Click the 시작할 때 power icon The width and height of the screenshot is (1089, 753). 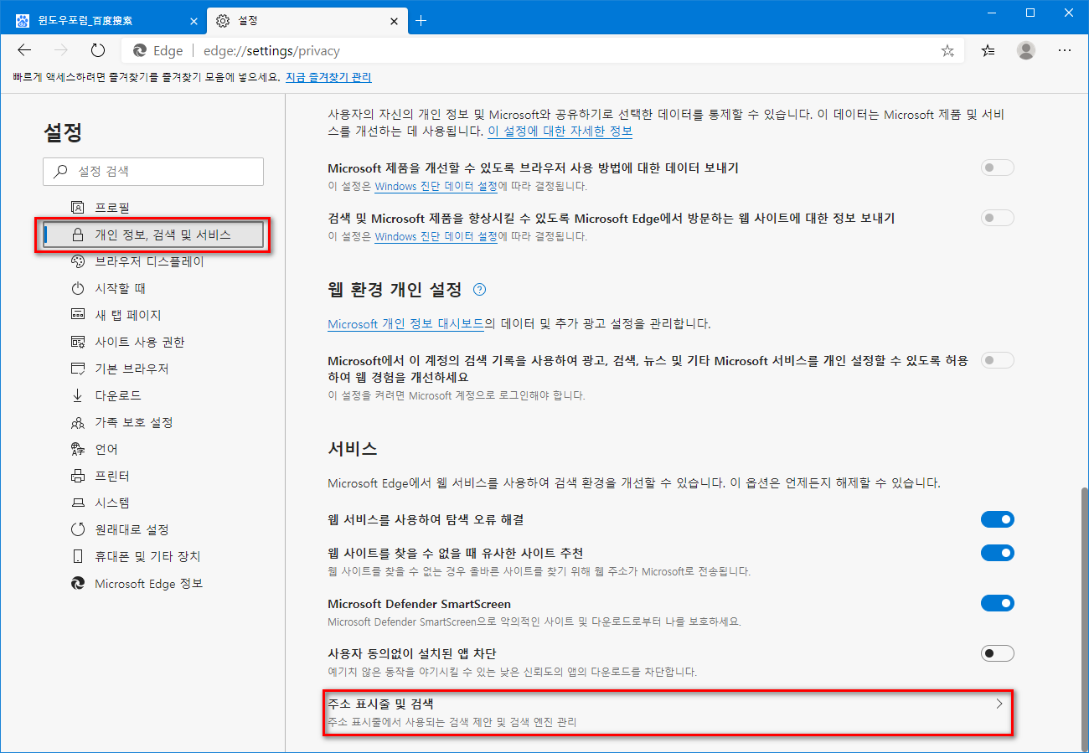(x=78, y=288)
